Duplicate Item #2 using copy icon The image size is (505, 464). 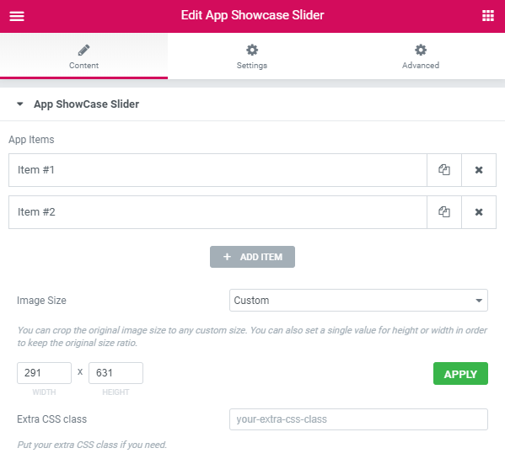click(x=444, y=212)
